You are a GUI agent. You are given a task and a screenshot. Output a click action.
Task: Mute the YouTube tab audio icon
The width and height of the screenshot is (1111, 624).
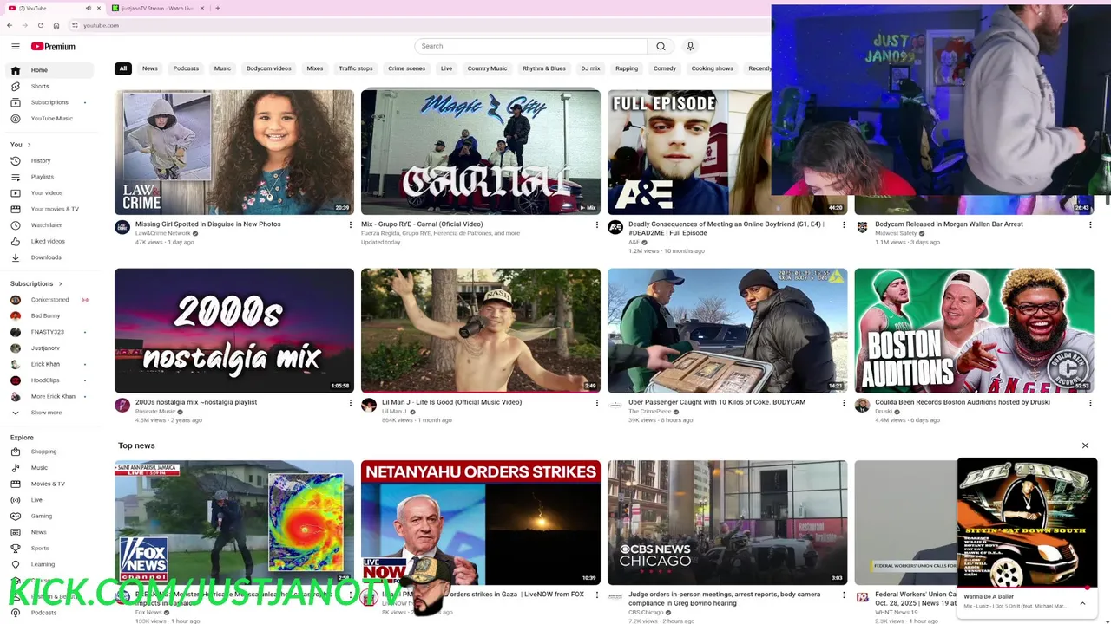point(88,8)
